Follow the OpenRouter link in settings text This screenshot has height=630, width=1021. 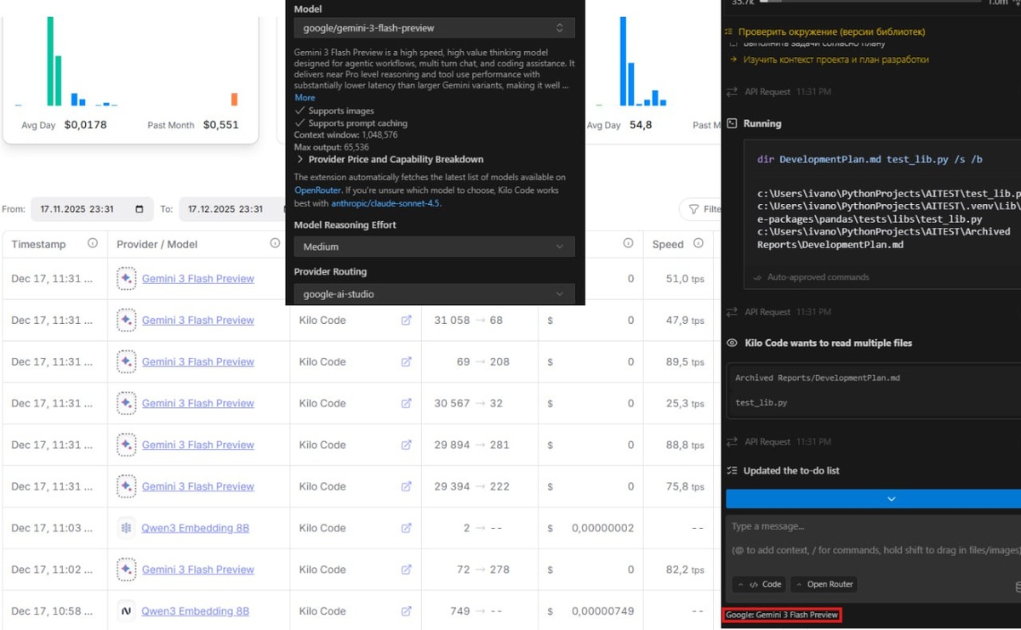tap(317, 190)
